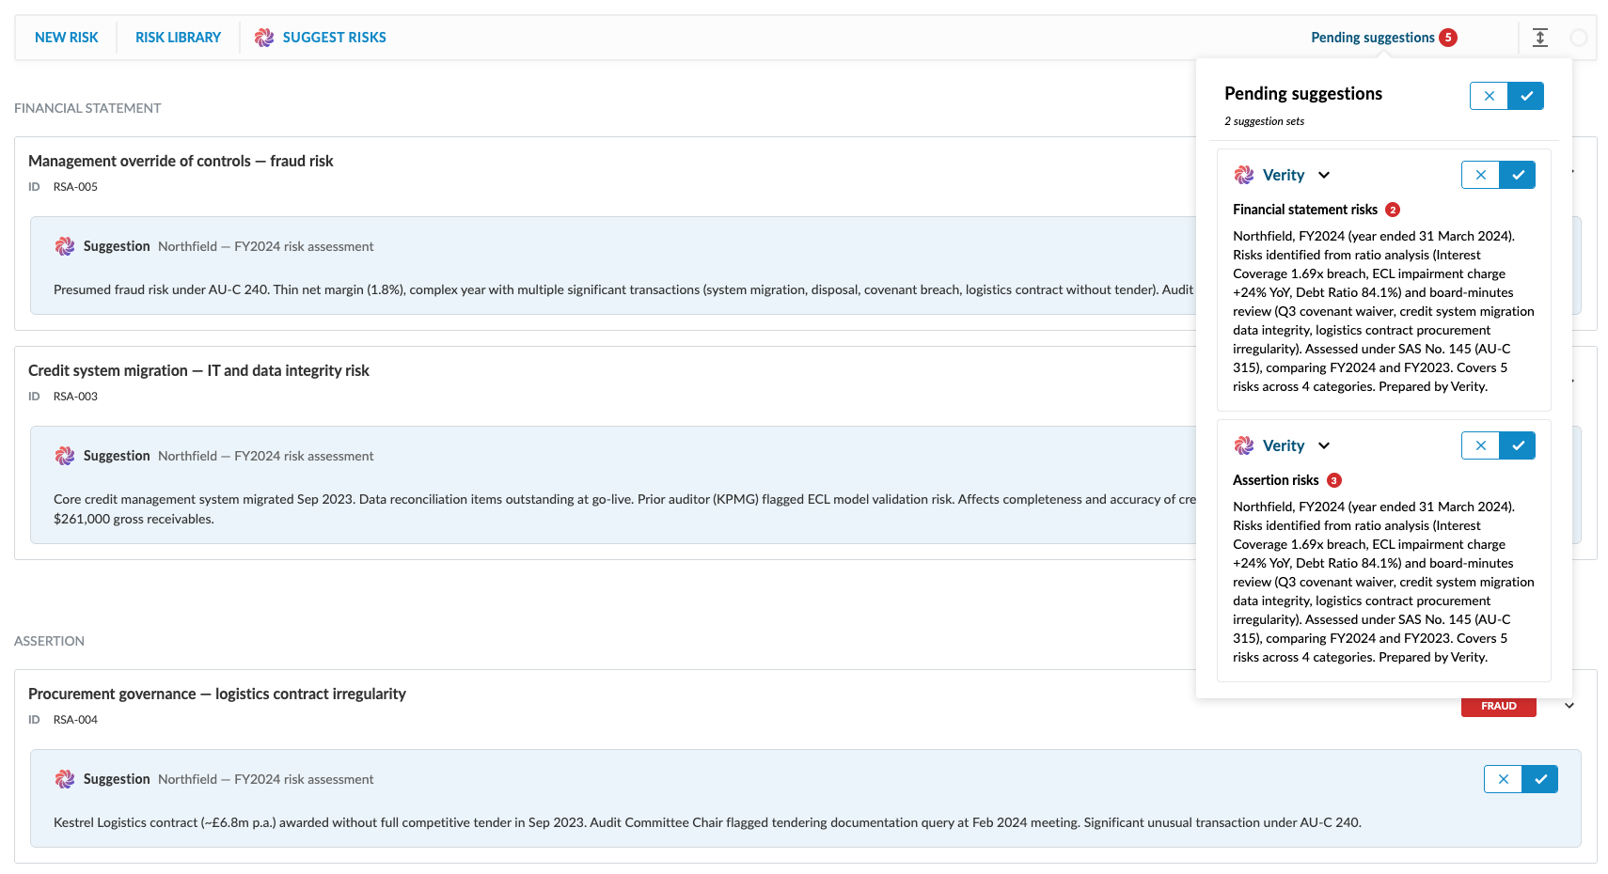Click Suggestion label in the RSA-003 card

pyautogui.click(x=117, y=456)
